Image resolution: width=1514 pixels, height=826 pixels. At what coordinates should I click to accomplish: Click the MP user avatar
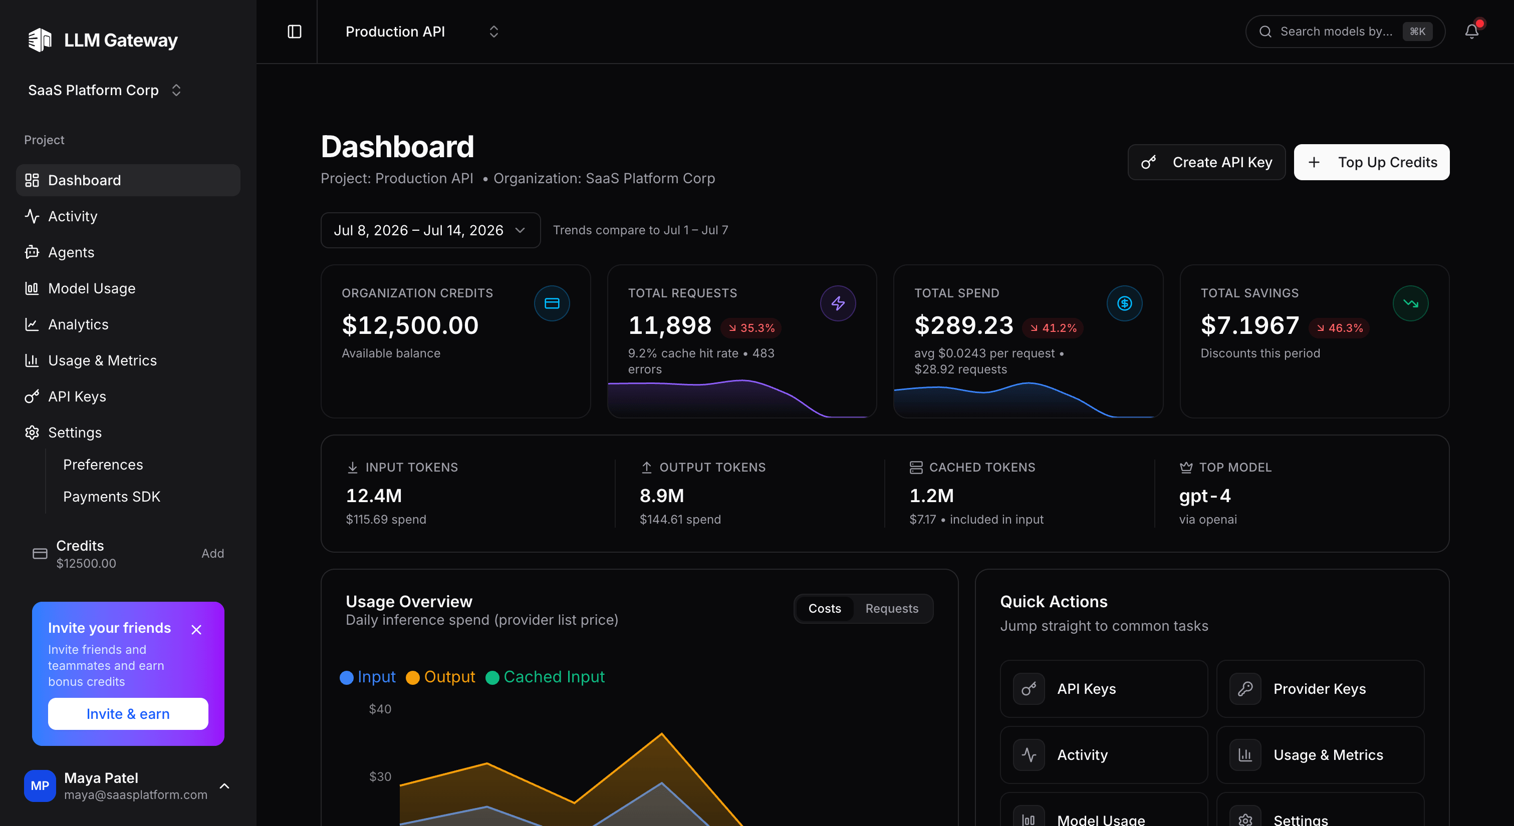point(40,785)
